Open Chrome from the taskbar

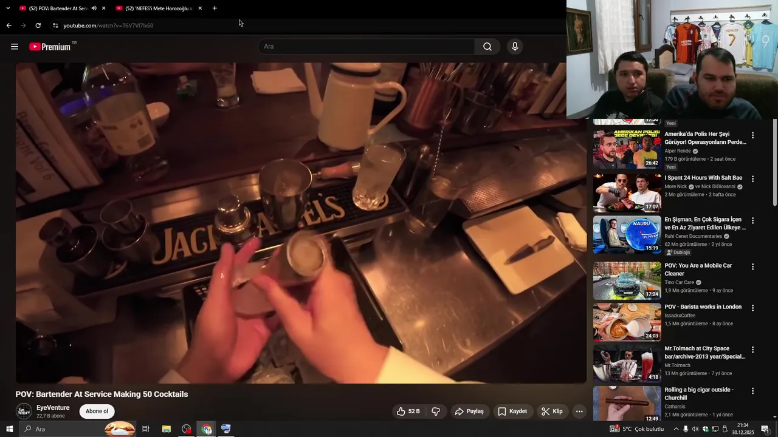(x=207, y=429)
